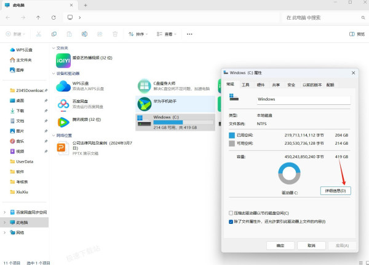The width and height of the screenshot is (369, 265).
Task: Toggle compress this drive checkbox
Action: point(231,213)
